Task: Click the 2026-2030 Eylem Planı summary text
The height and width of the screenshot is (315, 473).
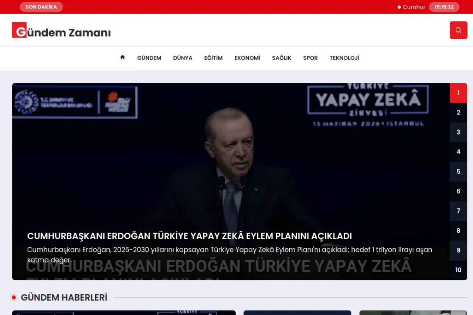Action: (229, 255)
